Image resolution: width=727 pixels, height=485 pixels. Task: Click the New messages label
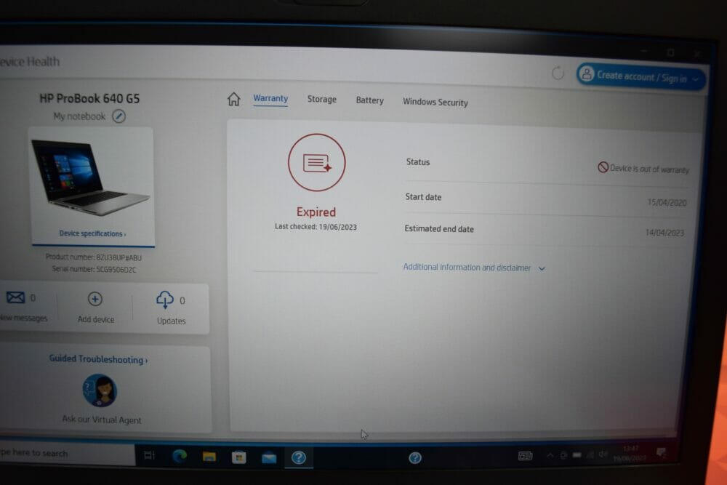(x=23, y=318)
